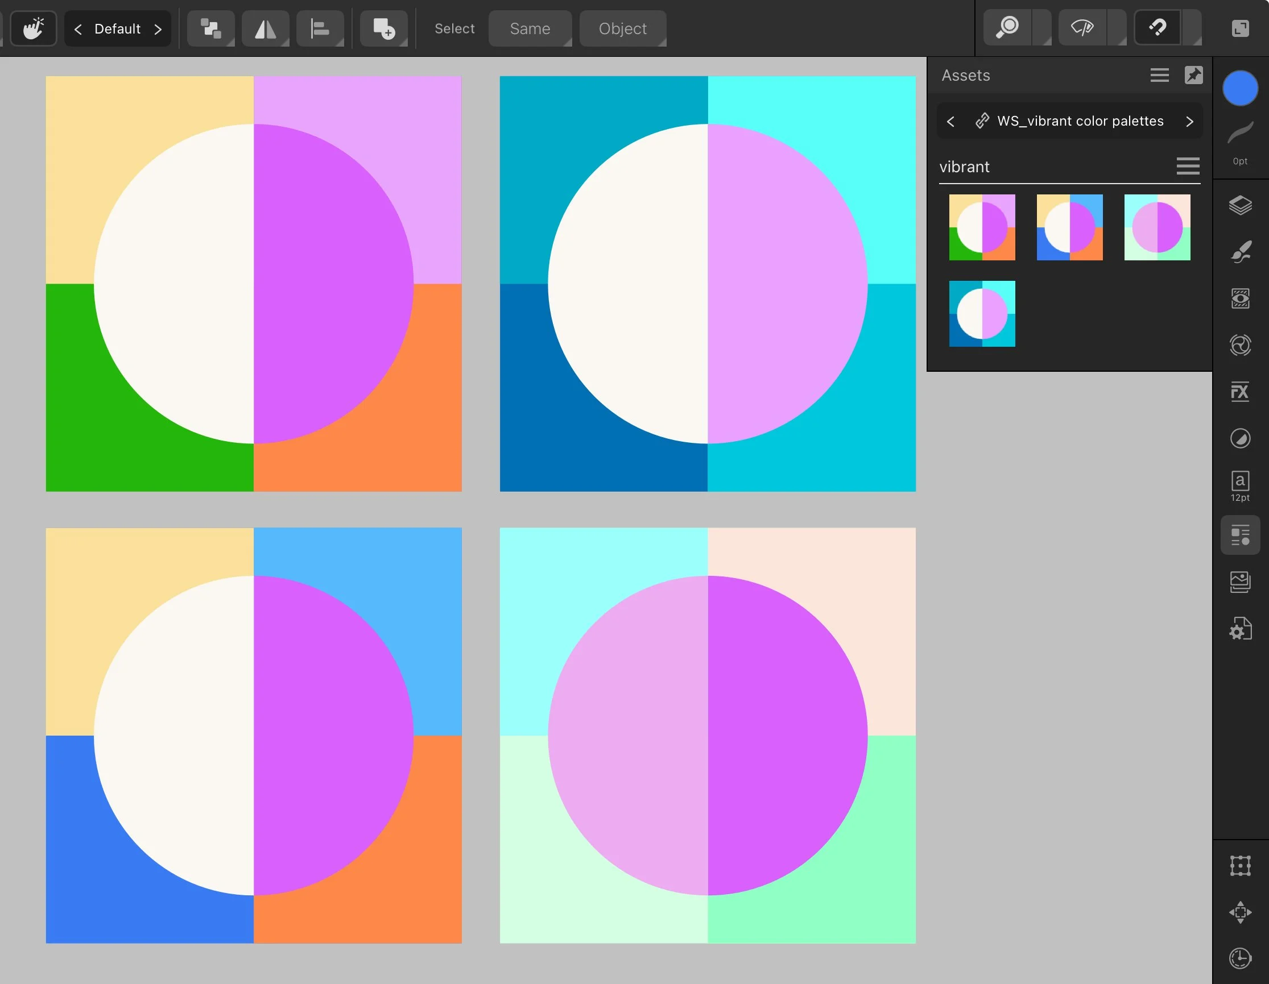Click the blue fill color circle

1240,88
